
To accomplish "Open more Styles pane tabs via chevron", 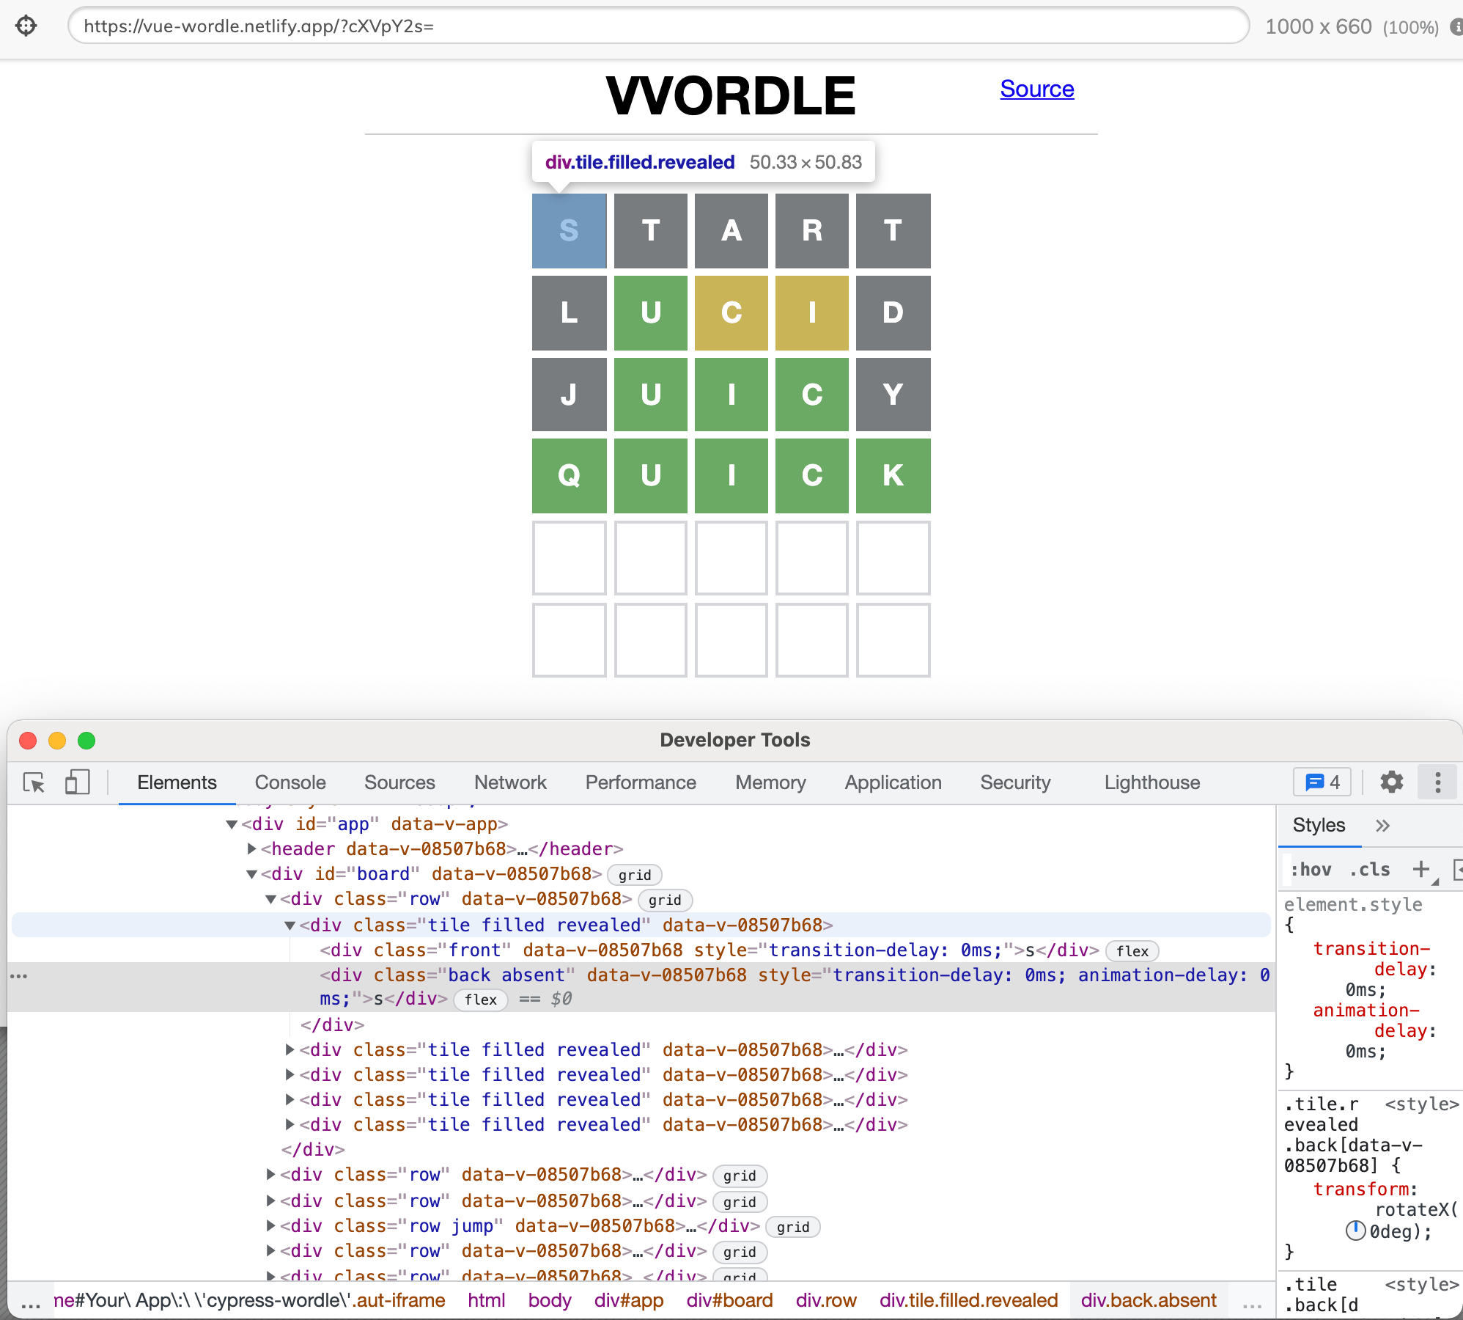I will coord(1382,826).
